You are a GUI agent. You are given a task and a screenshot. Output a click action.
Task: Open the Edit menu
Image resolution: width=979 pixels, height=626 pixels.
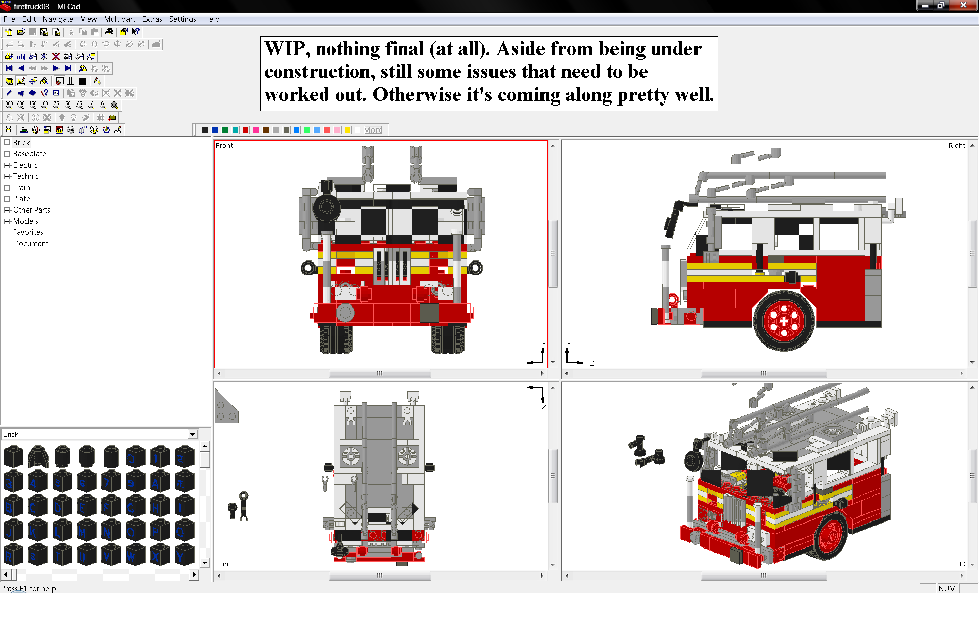29,19
